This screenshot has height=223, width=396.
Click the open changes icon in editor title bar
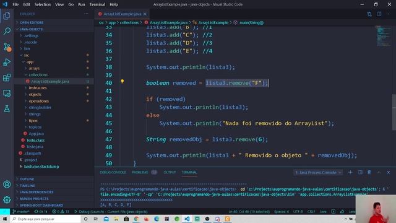tap(369, 14)
